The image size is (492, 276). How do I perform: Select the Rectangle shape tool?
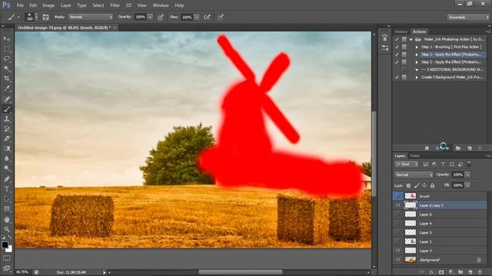coord(7,209)
